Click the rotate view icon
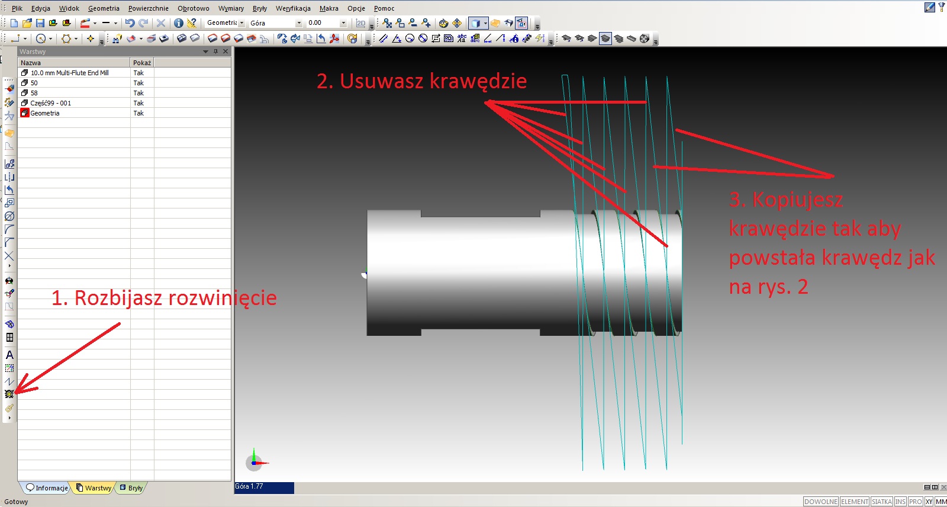 pos(443,23)
